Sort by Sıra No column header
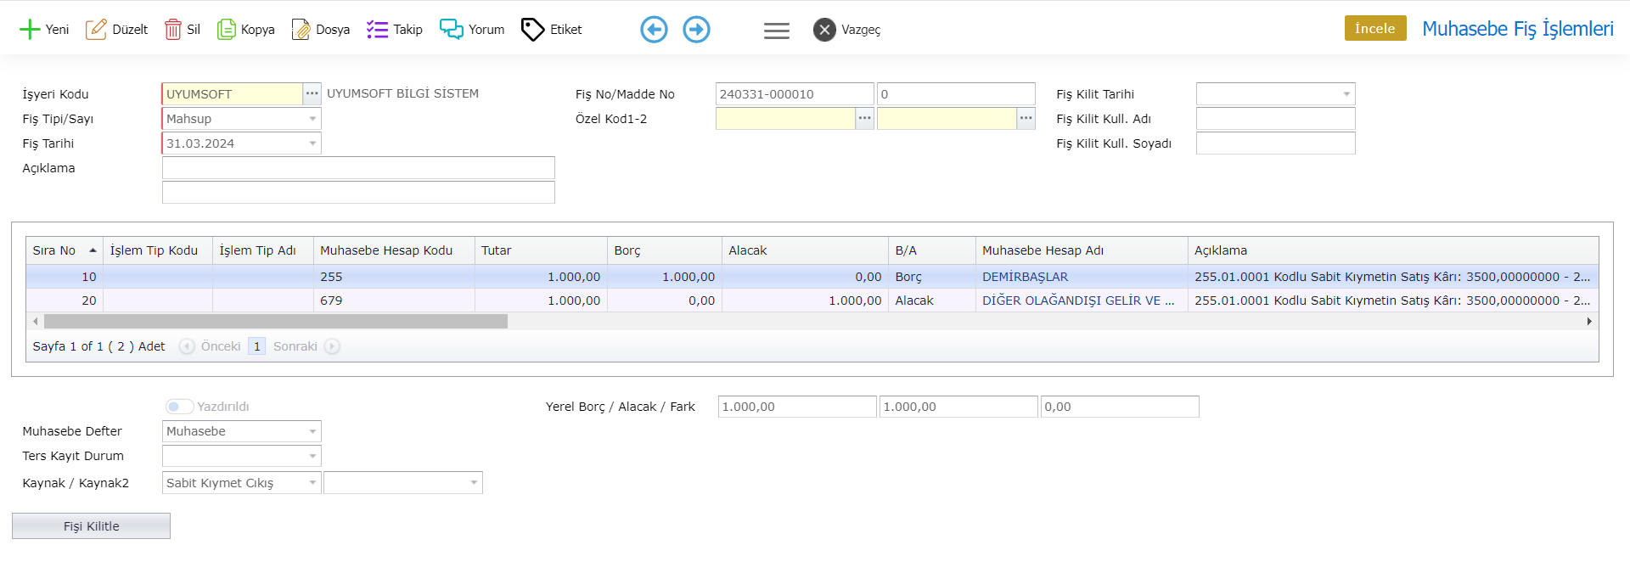This screenshot has width=1630, height=573. pyautogui.click(x=54, y=250)
